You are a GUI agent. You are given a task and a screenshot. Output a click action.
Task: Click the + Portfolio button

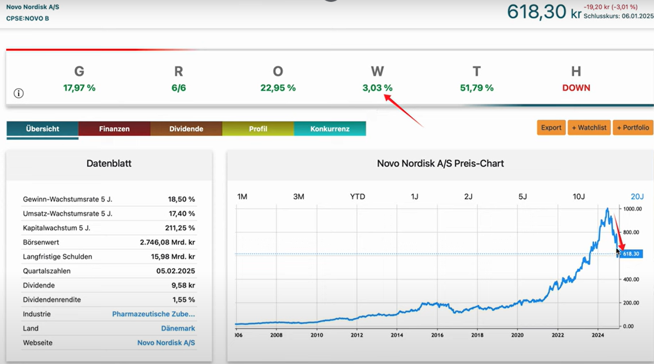click(x=633, y=127)
